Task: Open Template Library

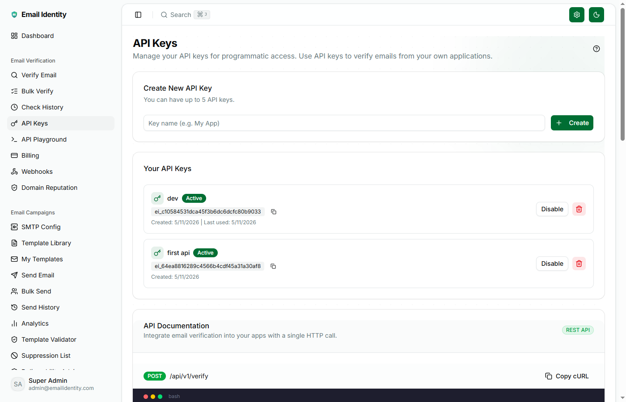Action: point(61,243)
